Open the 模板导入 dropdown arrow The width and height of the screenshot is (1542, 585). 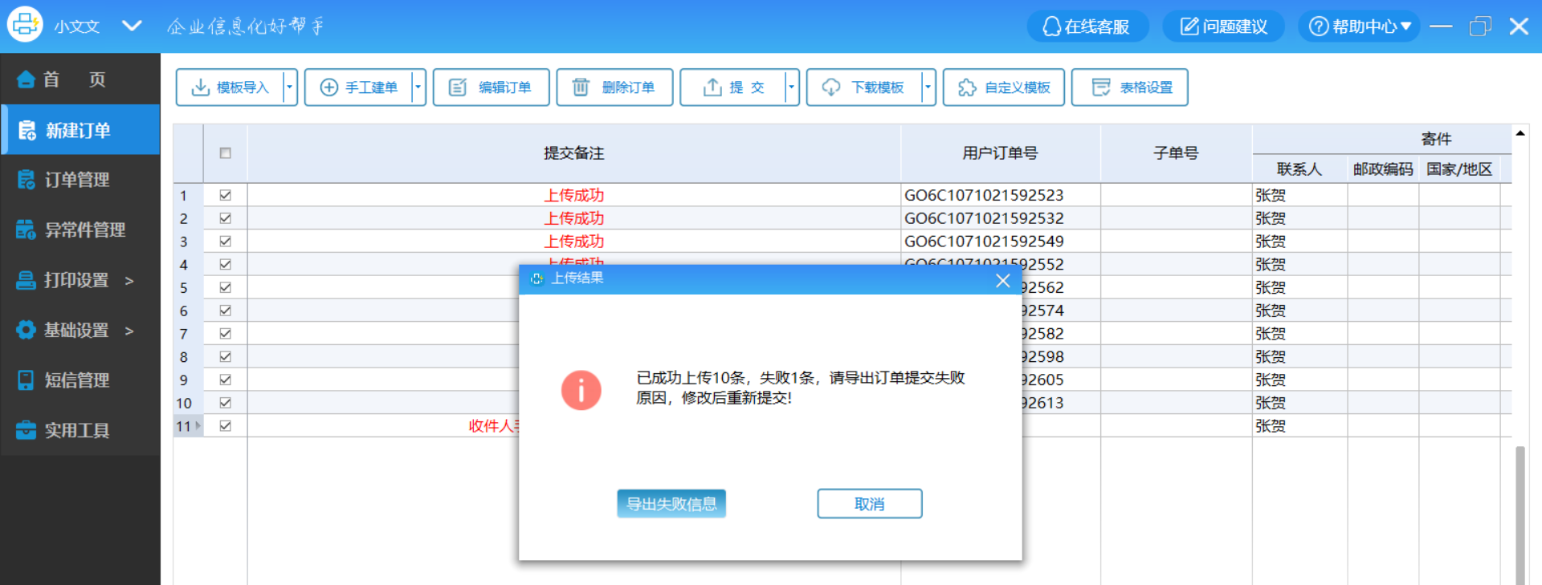[x=290, y=87]
